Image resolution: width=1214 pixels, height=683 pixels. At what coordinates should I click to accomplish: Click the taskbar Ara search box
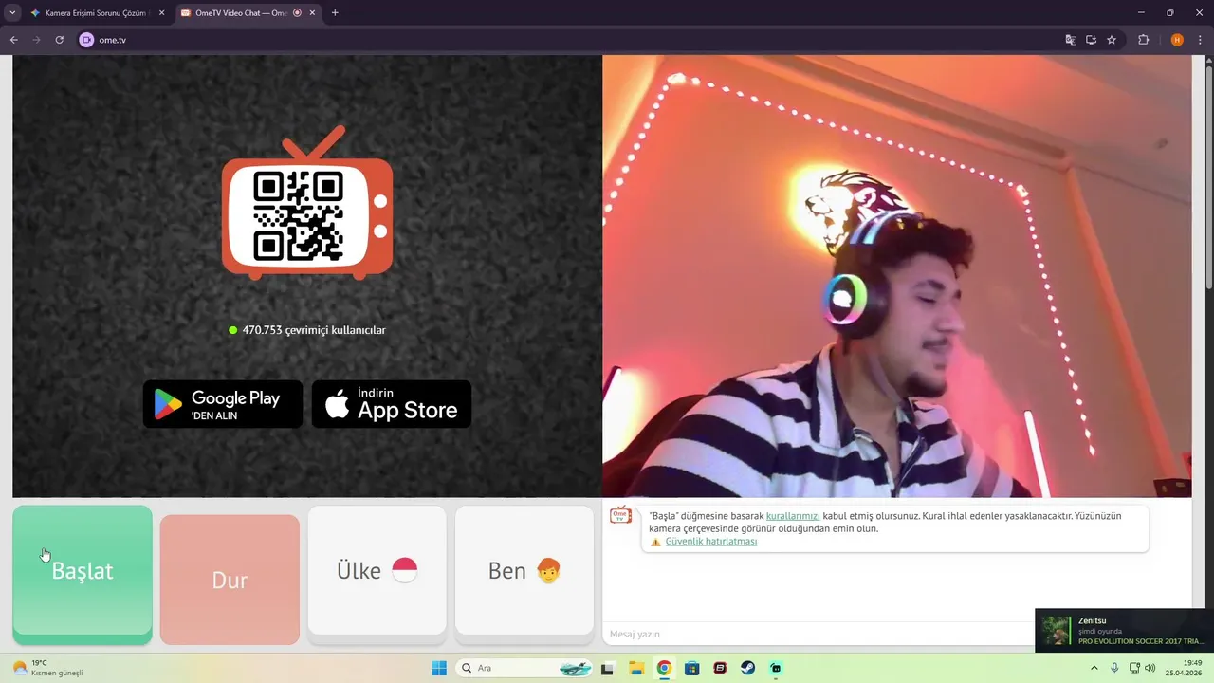pos(525,668)
